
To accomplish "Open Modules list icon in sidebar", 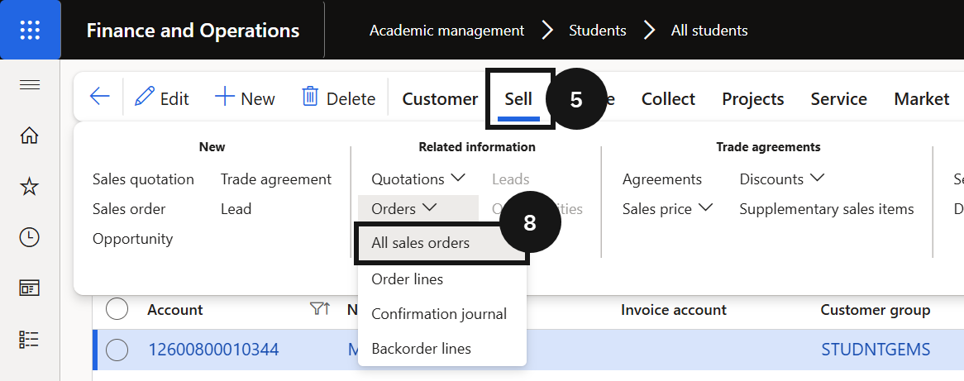I will coord(30,339).
